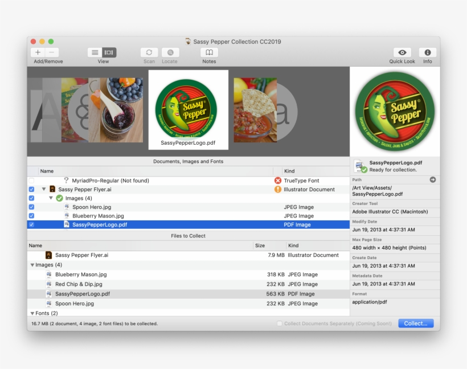Viewport: 467px width, 369px height.
Task: Open Notes book icon
Action: [x=209, y=52]
